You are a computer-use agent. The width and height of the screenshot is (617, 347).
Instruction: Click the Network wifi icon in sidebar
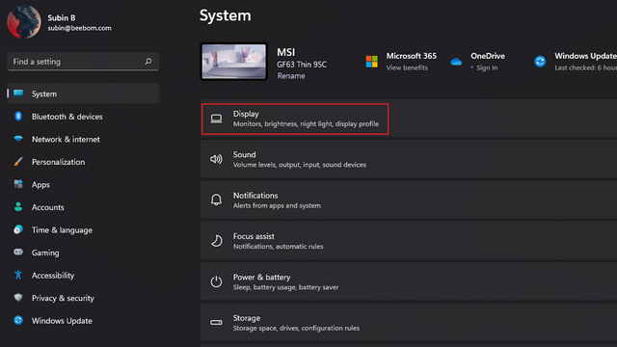point(18,139)
